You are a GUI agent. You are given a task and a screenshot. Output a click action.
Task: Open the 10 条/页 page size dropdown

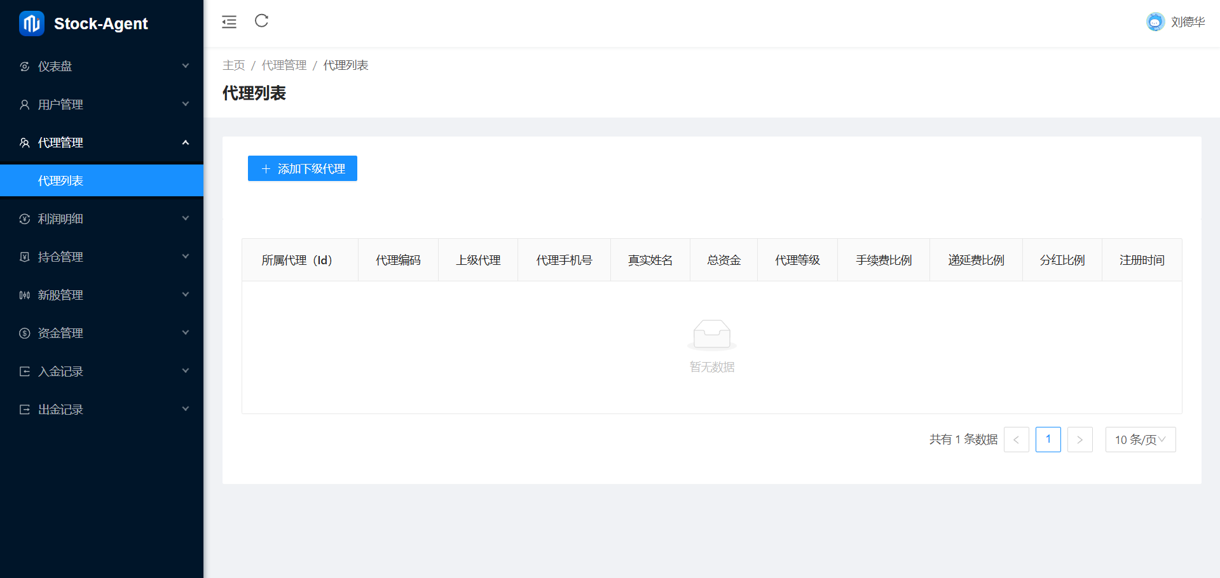pyautogui.click(x=1140, y=440)
